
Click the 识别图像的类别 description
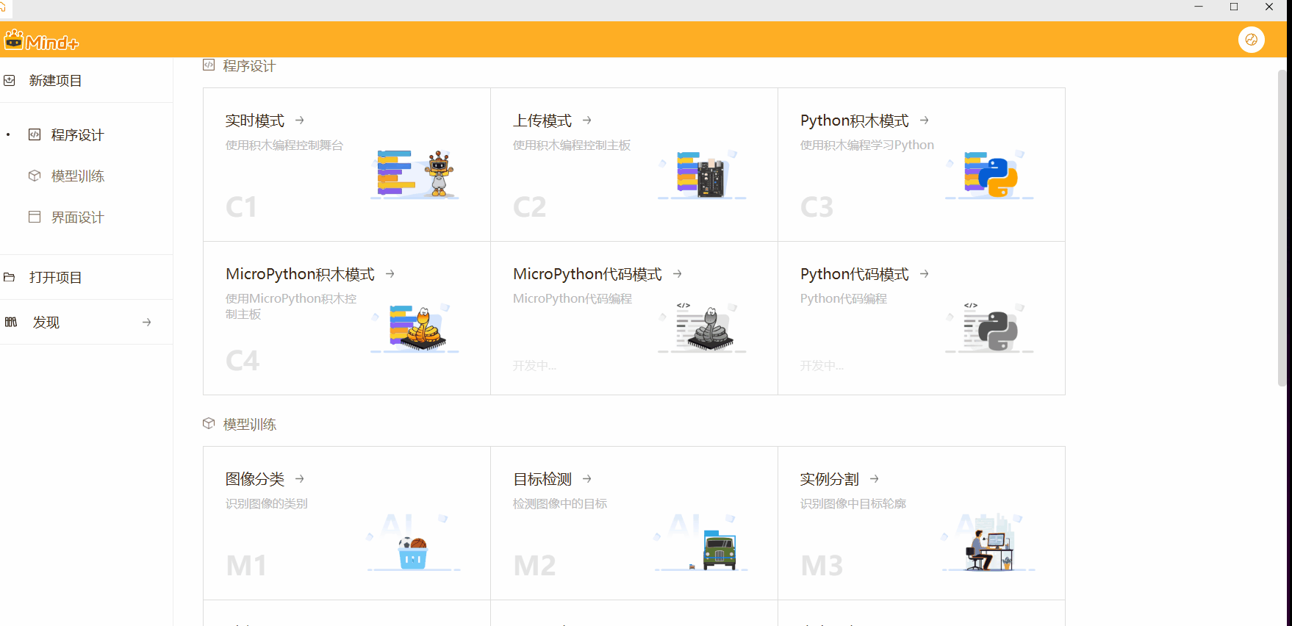(x=266, y=504)
